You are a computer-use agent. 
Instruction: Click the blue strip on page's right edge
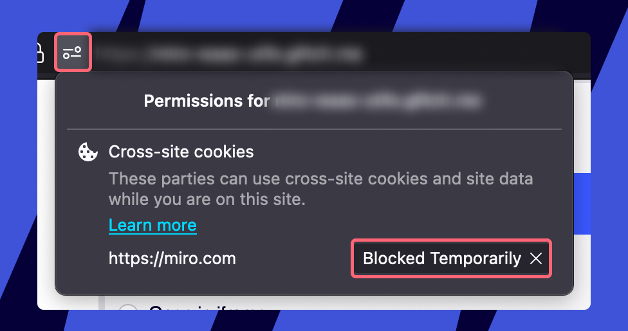coord(582,206)
